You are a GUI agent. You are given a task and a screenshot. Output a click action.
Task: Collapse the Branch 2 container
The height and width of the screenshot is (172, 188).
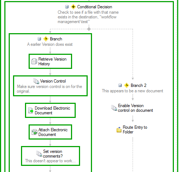(120, 85)
